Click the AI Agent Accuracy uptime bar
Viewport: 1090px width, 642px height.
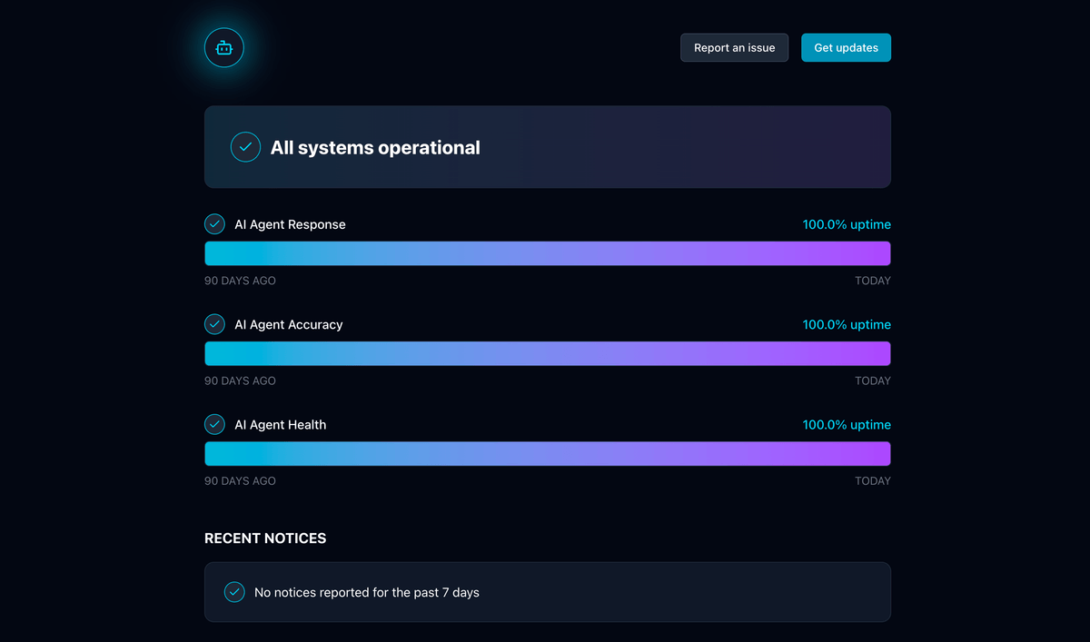[547, 353]
